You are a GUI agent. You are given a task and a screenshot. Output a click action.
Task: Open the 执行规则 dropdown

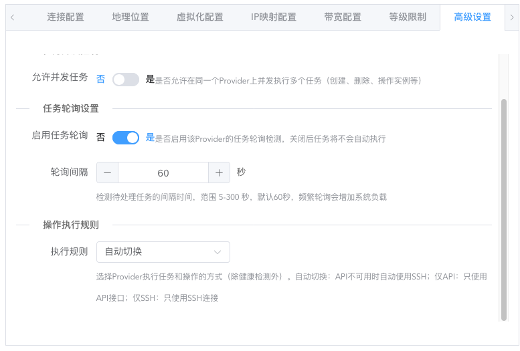tap(163, 252)
